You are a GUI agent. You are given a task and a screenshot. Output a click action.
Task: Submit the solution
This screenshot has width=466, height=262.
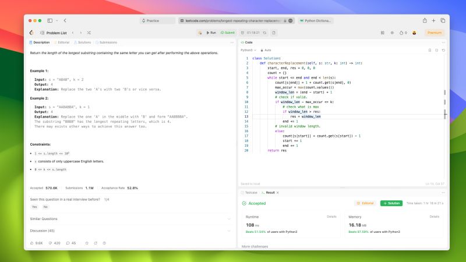[228, 33]
